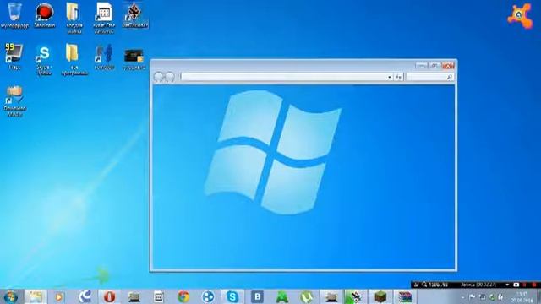This screenshot has height=304, width=541.
Task: Open the Recycle Bin desktop icon
Action: (x=14, y=15)
